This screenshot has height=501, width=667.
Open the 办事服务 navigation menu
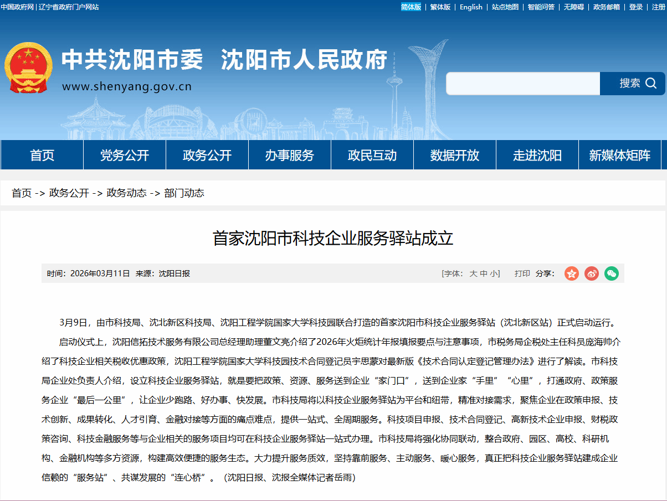tap(289, 155)
